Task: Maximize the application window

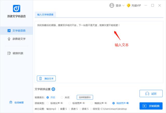Action: click(x=153, y=5)
